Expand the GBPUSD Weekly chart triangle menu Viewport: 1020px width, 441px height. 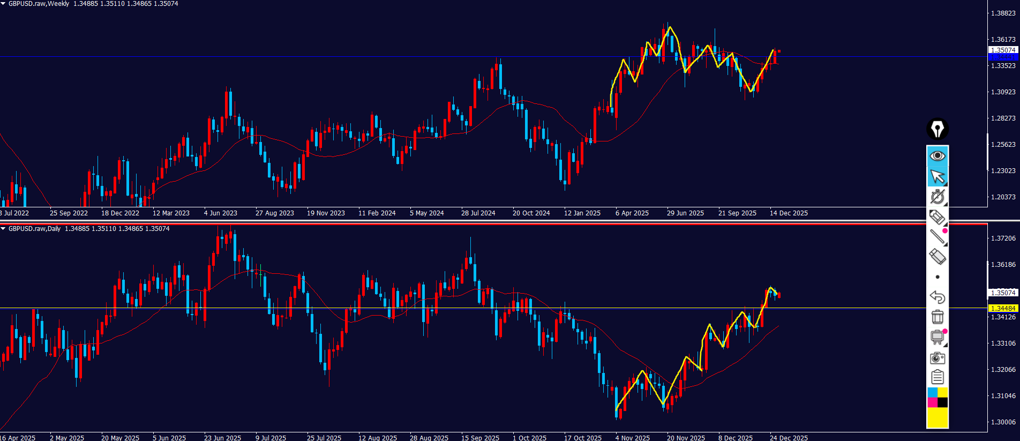(x=3, y=4)
